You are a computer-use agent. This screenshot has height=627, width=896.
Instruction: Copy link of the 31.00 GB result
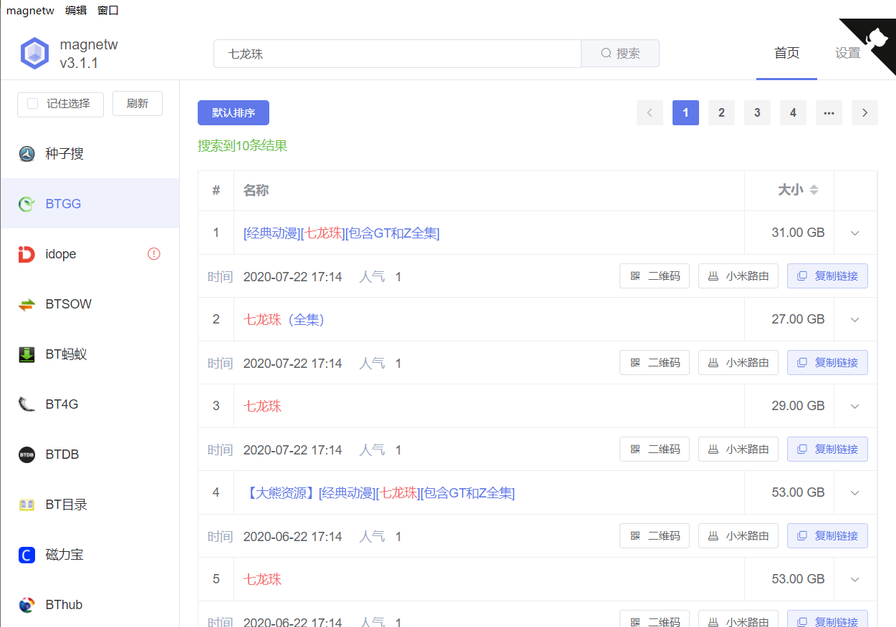tap(827, 276)
